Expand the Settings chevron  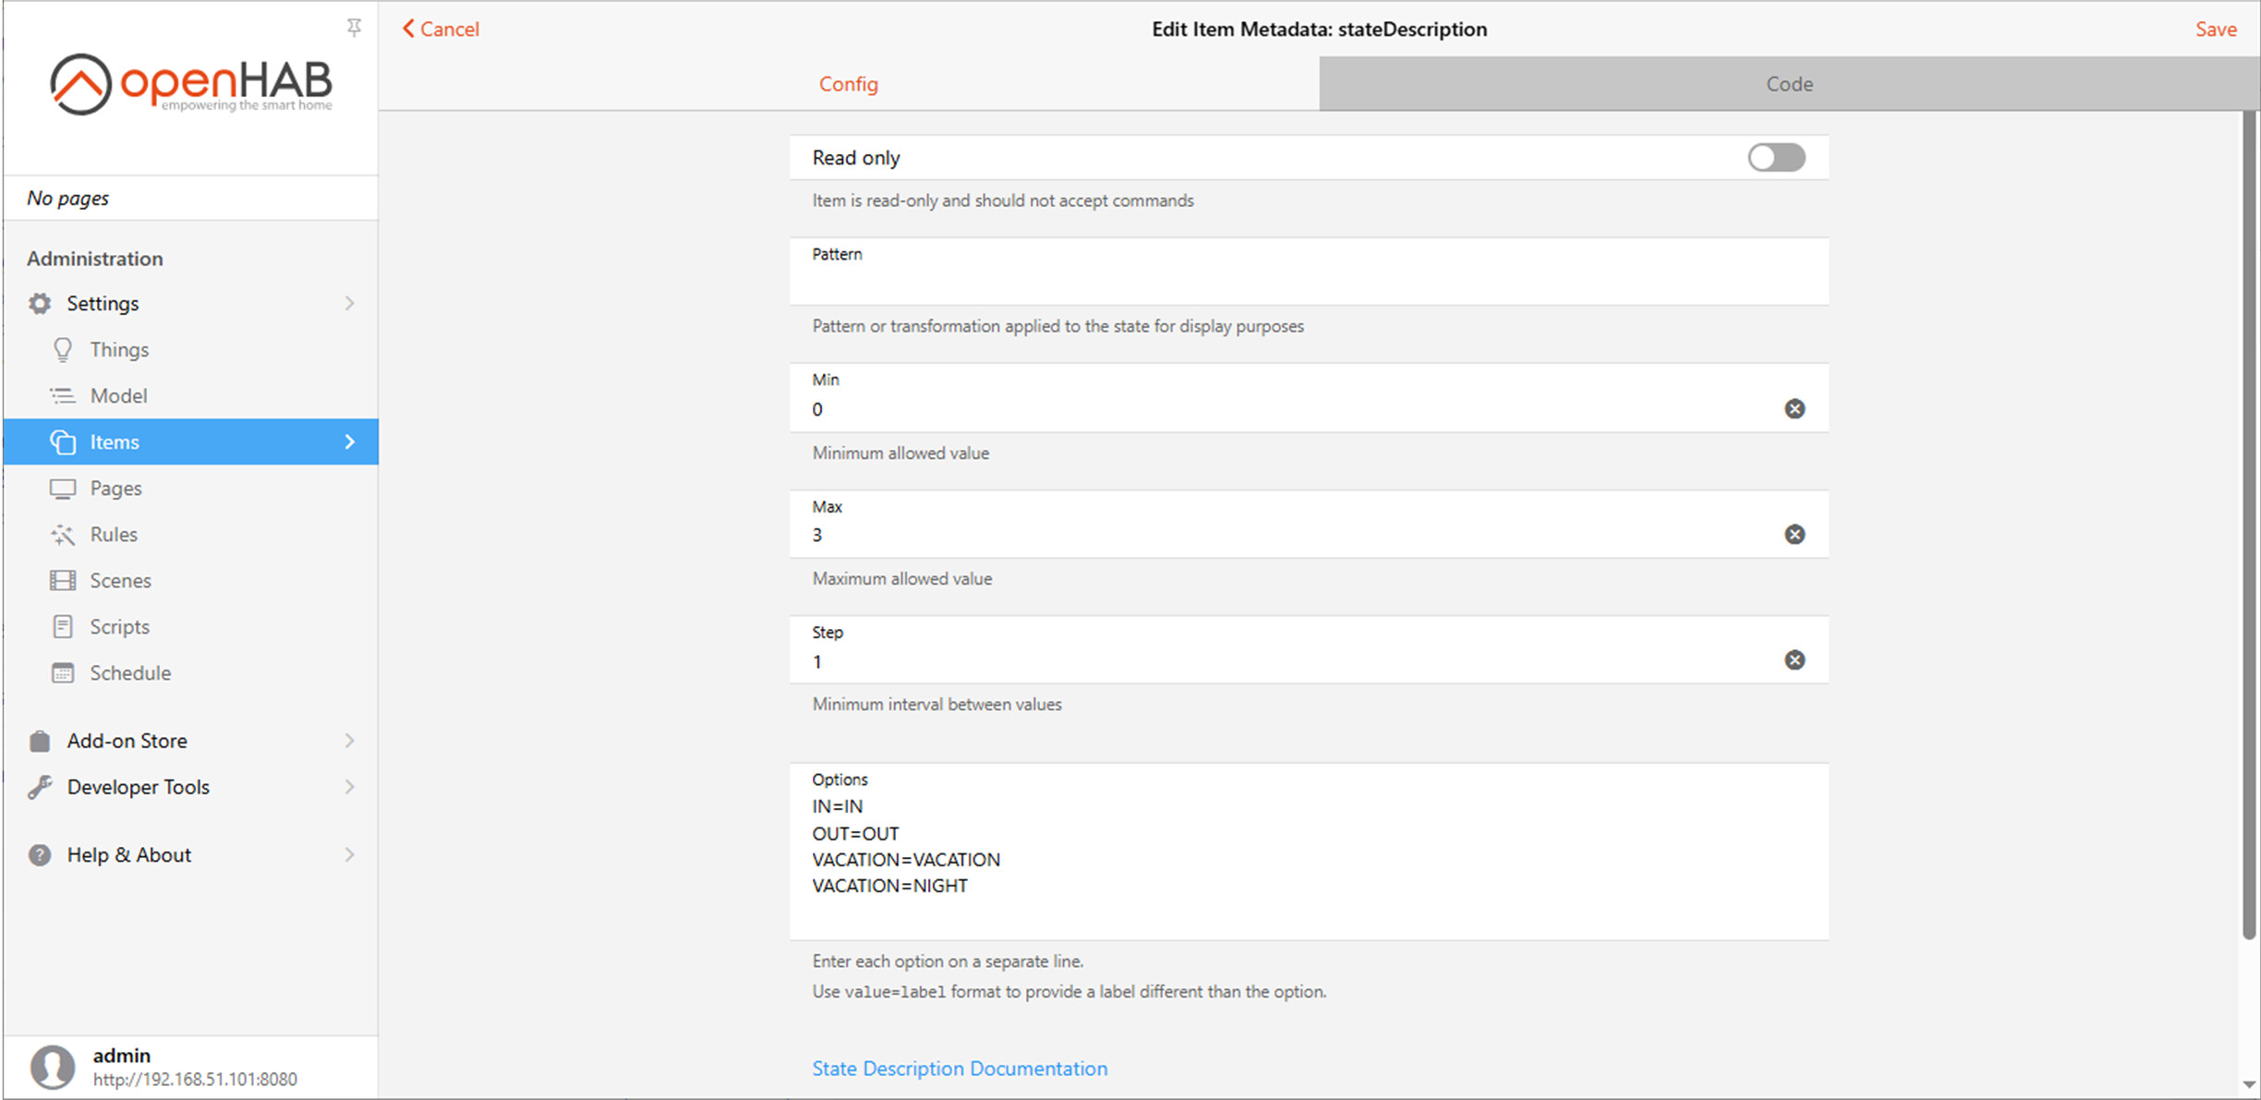[349, 303]
